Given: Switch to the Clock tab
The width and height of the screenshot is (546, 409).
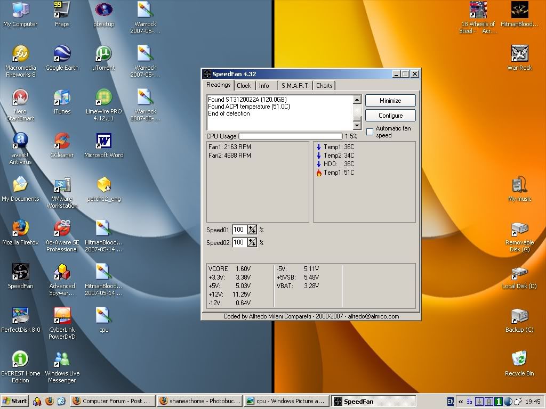Looking at the screenshot, I should tap(244, 86).
